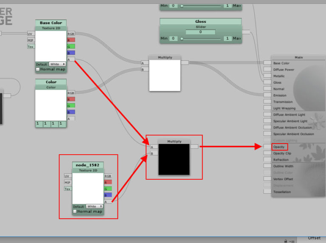Screen dimensions: 326x243
Task: Enable Normal map checkbox on Base Color node
Action: [x=38, y=69]
